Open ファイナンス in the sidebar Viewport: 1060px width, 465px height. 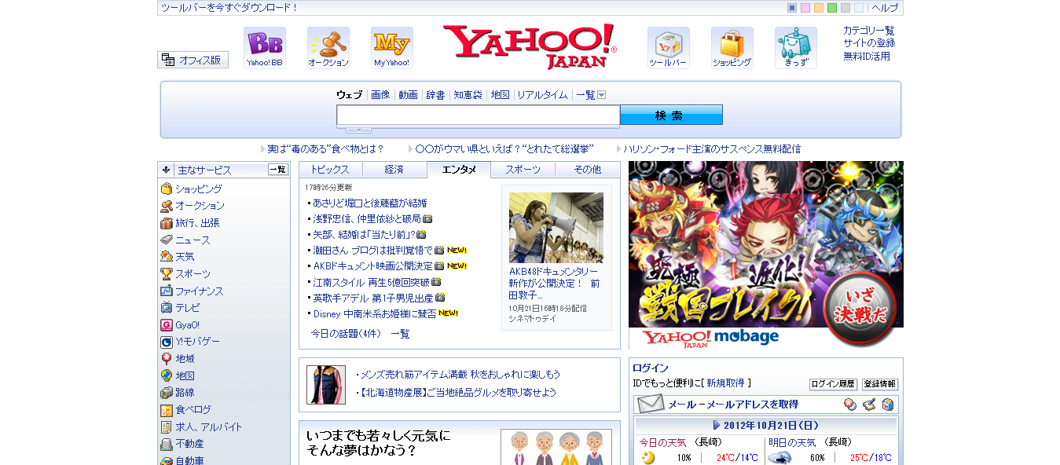[x=200, y=291]
